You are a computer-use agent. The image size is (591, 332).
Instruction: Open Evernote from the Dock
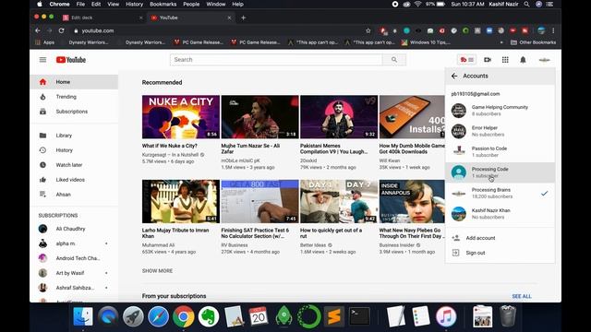point(209,316)
